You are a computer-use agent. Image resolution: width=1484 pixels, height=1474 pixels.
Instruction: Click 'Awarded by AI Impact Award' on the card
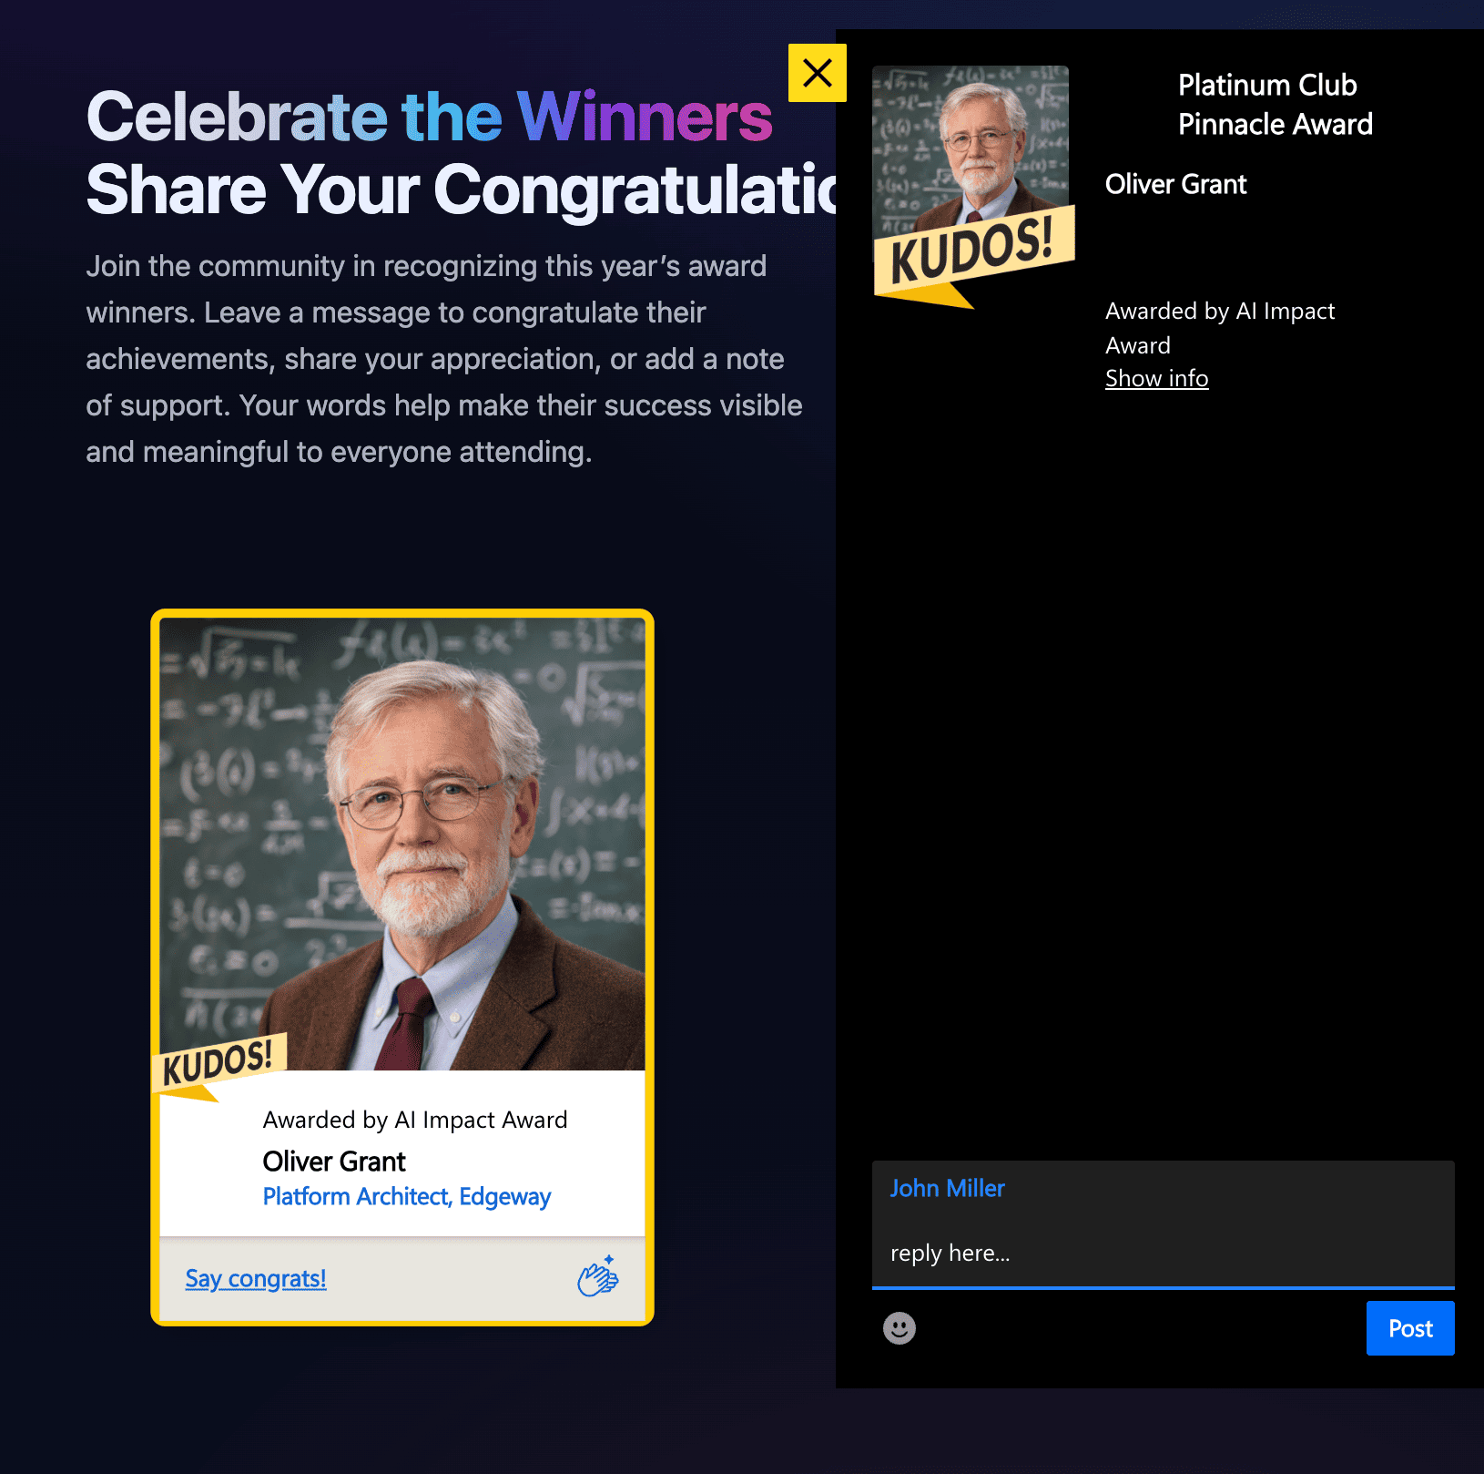pos(415,1120)
